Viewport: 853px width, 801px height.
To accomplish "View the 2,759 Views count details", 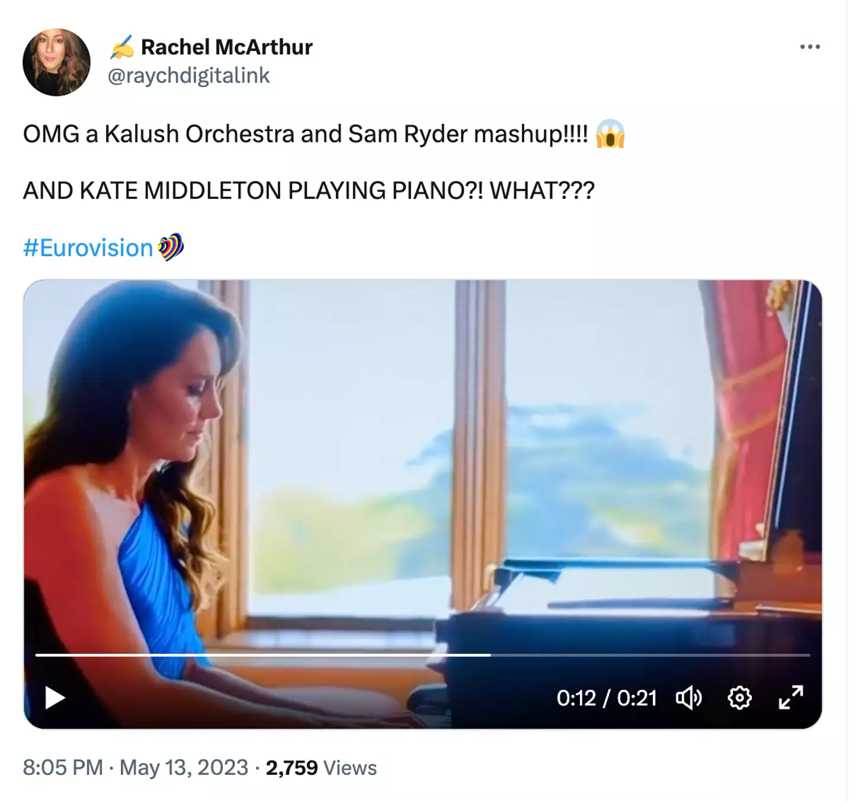I will 321,768.
